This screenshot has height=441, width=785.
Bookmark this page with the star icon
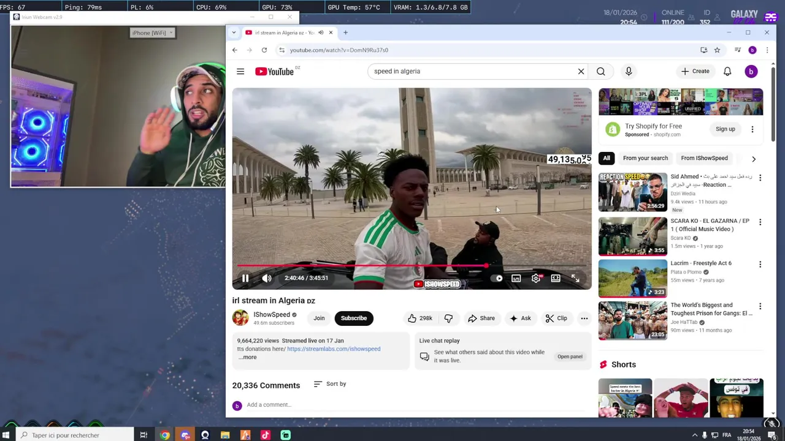717,50
